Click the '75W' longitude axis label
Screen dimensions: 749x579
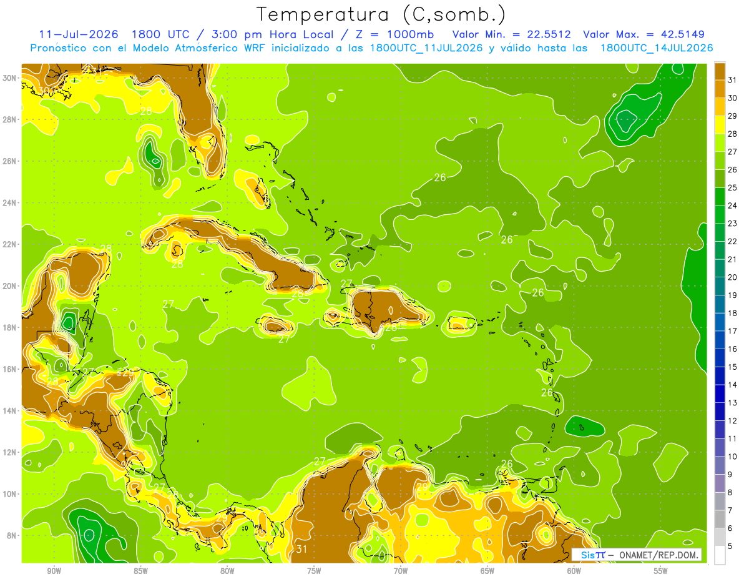click(x=314, y=571)
